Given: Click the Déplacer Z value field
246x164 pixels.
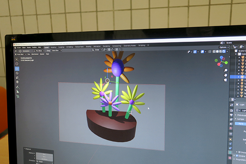Looking at the screenshot, I should pos(44,159).
